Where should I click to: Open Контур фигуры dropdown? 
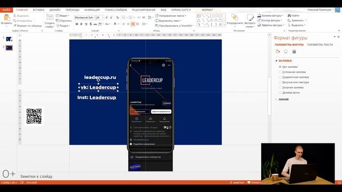(270, 20)
